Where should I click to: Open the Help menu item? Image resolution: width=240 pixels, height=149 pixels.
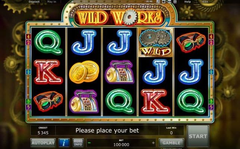(187, 2)
